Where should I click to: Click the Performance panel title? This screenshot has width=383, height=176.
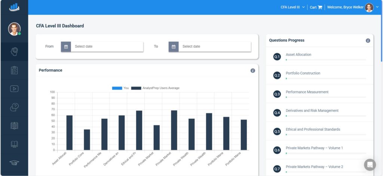pos(50,70)
